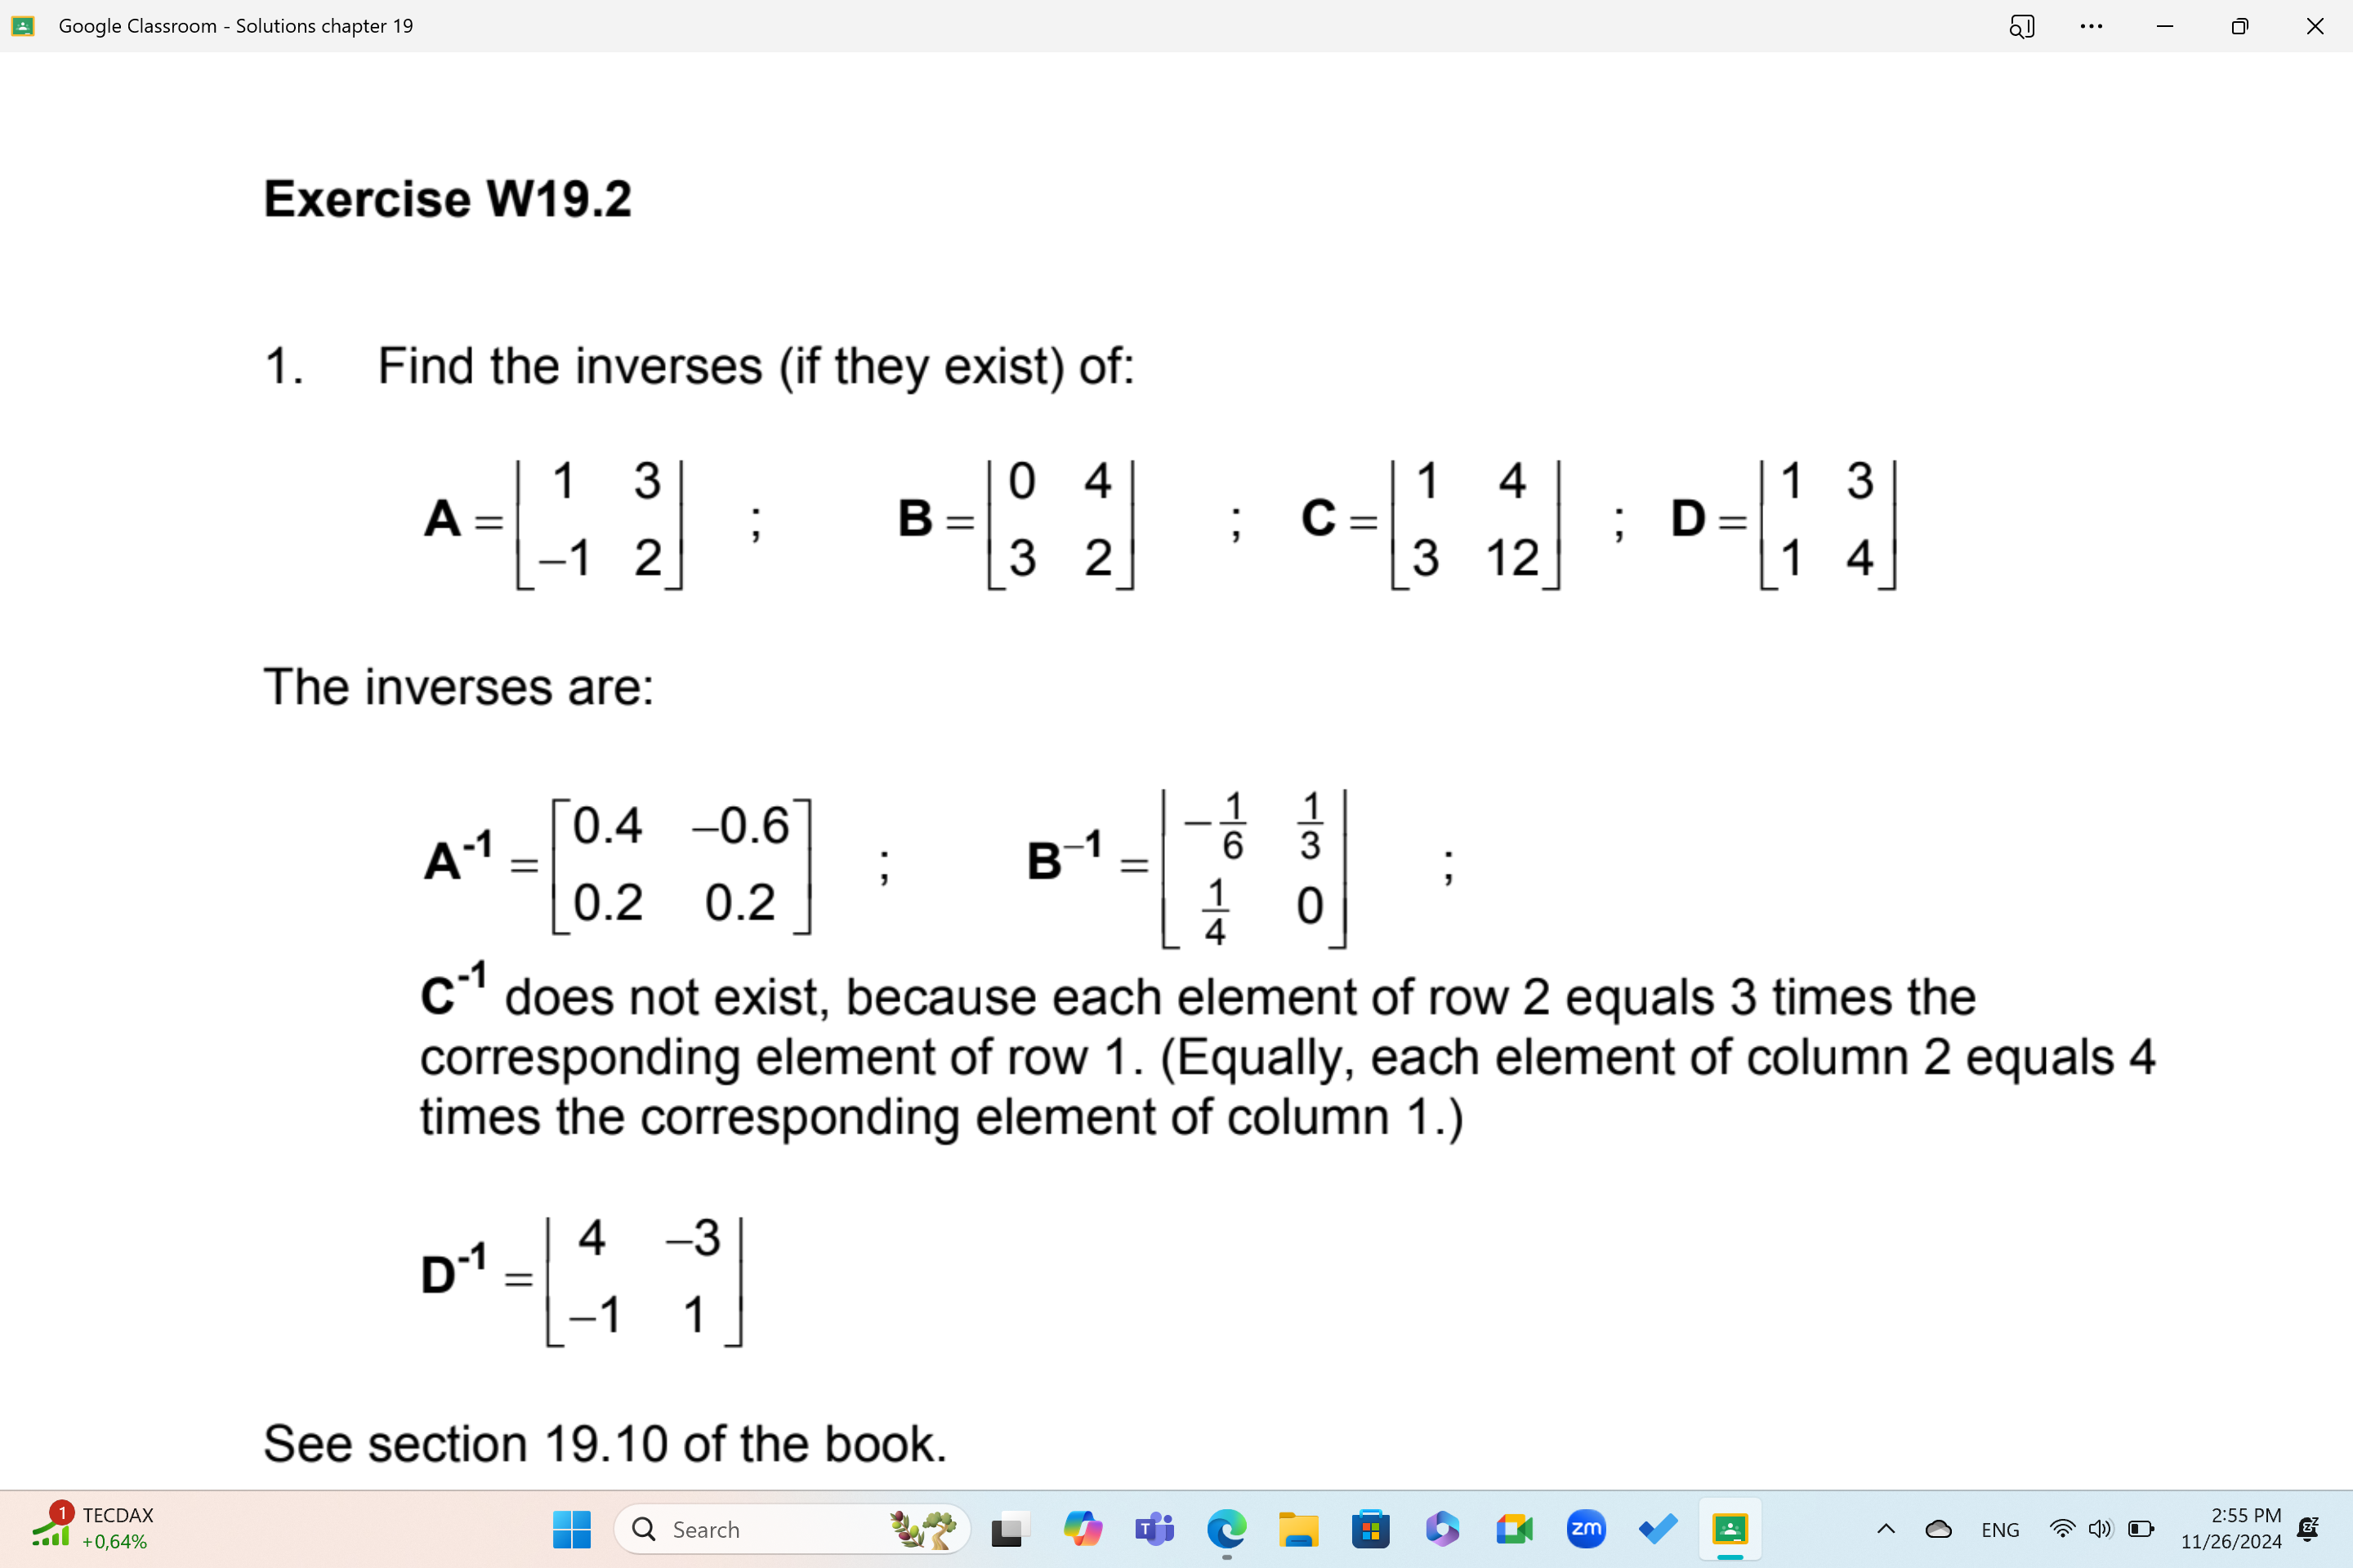Click the Exercise W19.2 heading
Screen dimensions: 2353x1568
pyautogui.click(x=449, y=198)
